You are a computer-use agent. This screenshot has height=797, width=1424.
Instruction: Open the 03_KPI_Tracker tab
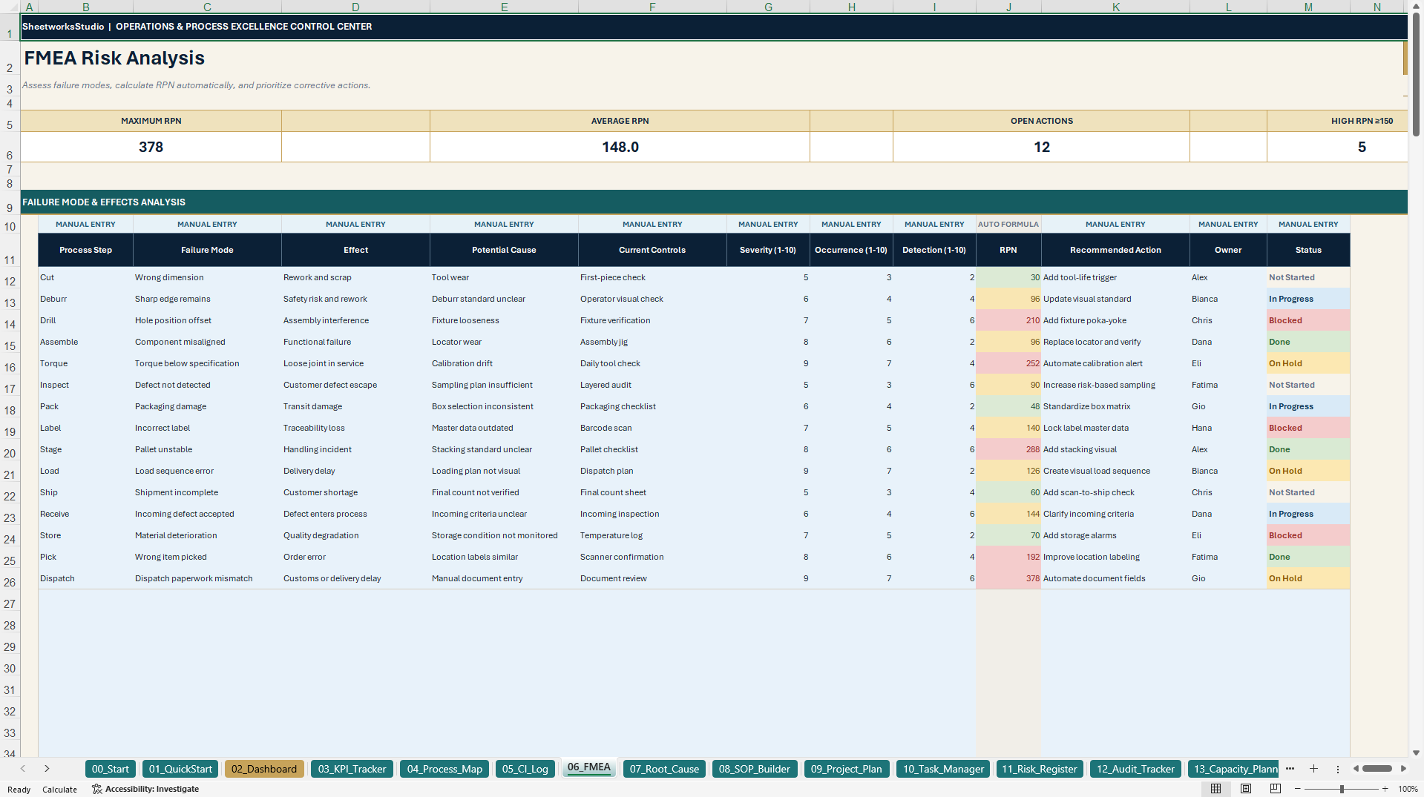coord(352,769)
